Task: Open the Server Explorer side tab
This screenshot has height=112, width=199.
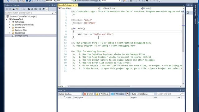Action: 196,9
